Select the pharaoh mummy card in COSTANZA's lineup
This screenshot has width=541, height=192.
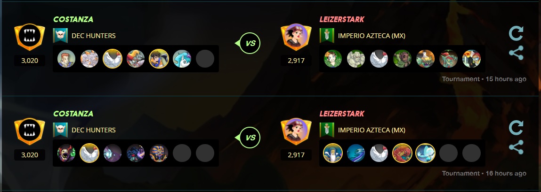click(159, 153)
